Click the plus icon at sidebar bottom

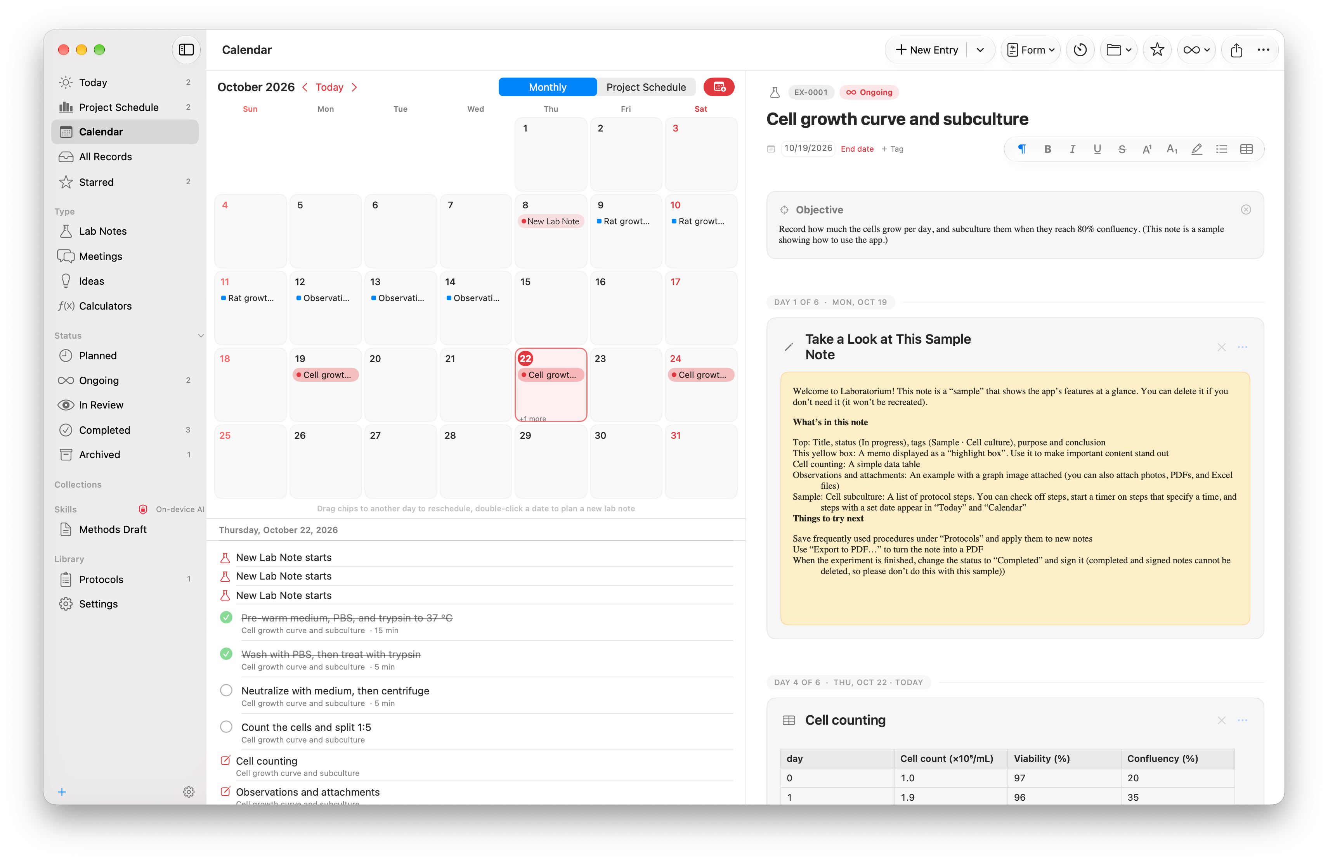tap(62, 792)
